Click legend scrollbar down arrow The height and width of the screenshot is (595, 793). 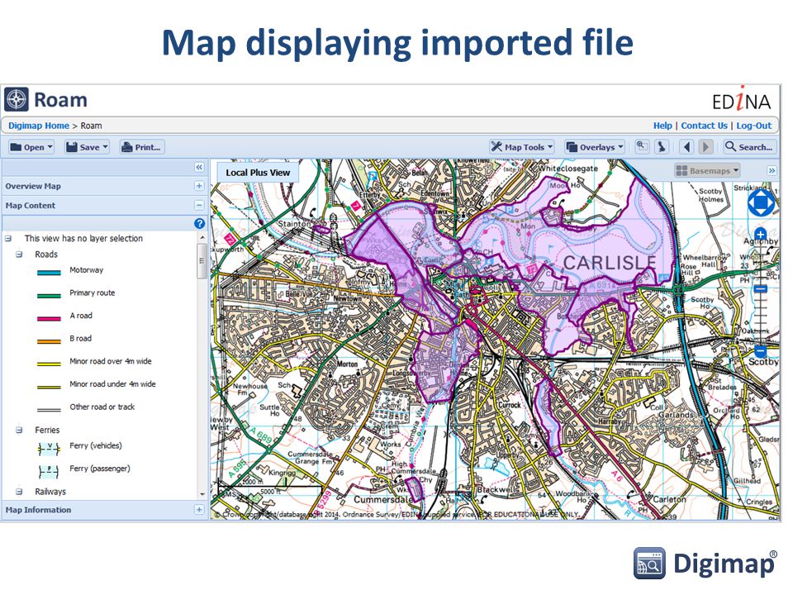pyautogui.click(x=202, y=494)
